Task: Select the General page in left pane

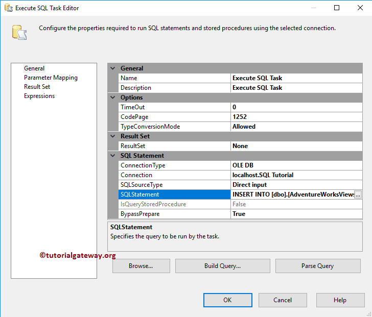Action: click(x=34, y=68)
